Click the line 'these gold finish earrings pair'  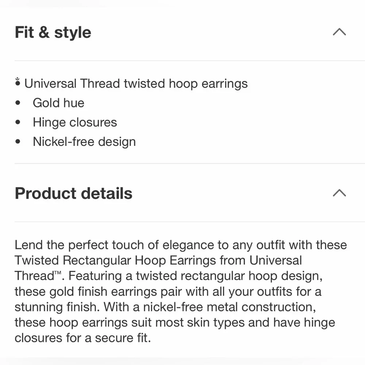click(x=168, y=292)
